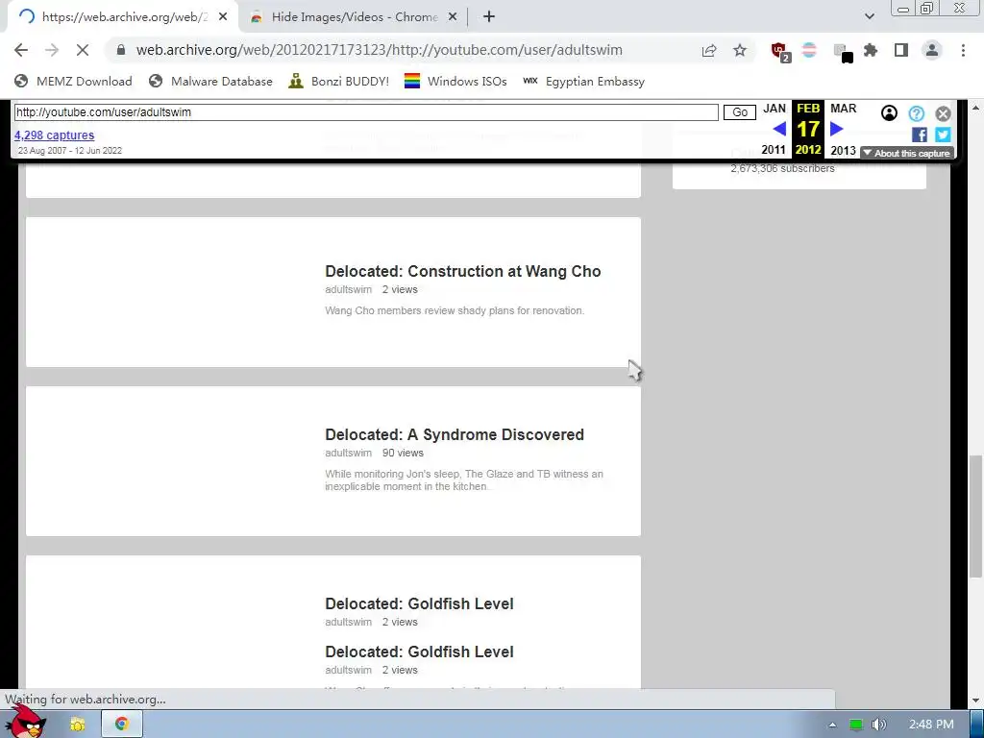Open the 4,298 captures link
The width and height of the screenshot is (984, 738).
point(55,135)
